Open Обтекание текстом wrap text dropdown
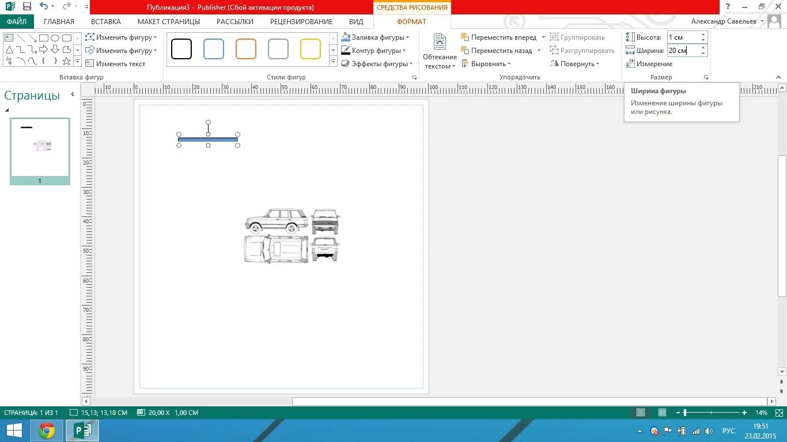Screen dimensions: 787x442 [440, 52]
